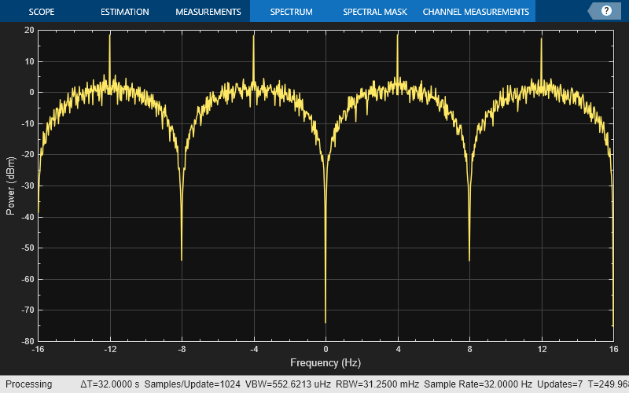Open the ESTIMATION tab

[x=125, y=12]
